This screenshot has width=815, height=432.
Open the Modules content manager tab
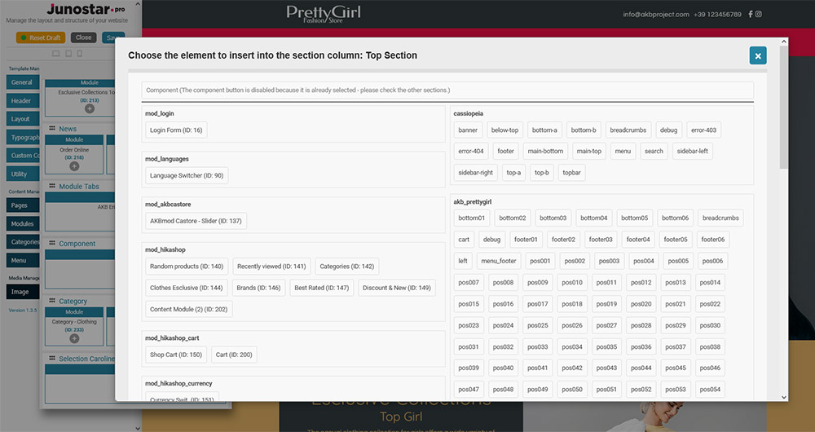coord(22,223)
